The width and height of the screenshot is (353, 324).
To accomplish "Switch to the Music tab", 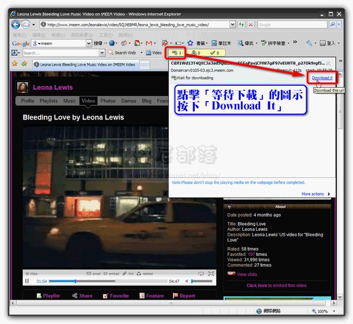I will click(70, 101).
